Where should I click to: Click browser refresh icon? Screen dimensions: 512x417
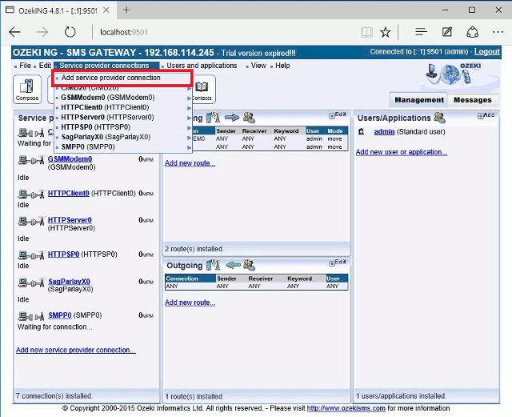point(70,32)
